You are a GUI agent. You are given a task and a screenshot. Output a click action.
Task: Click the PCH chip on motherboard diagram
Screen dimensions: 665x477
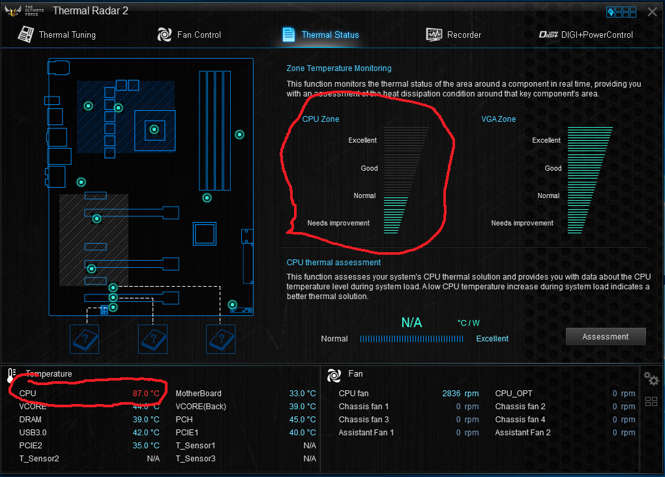[205, 234]
